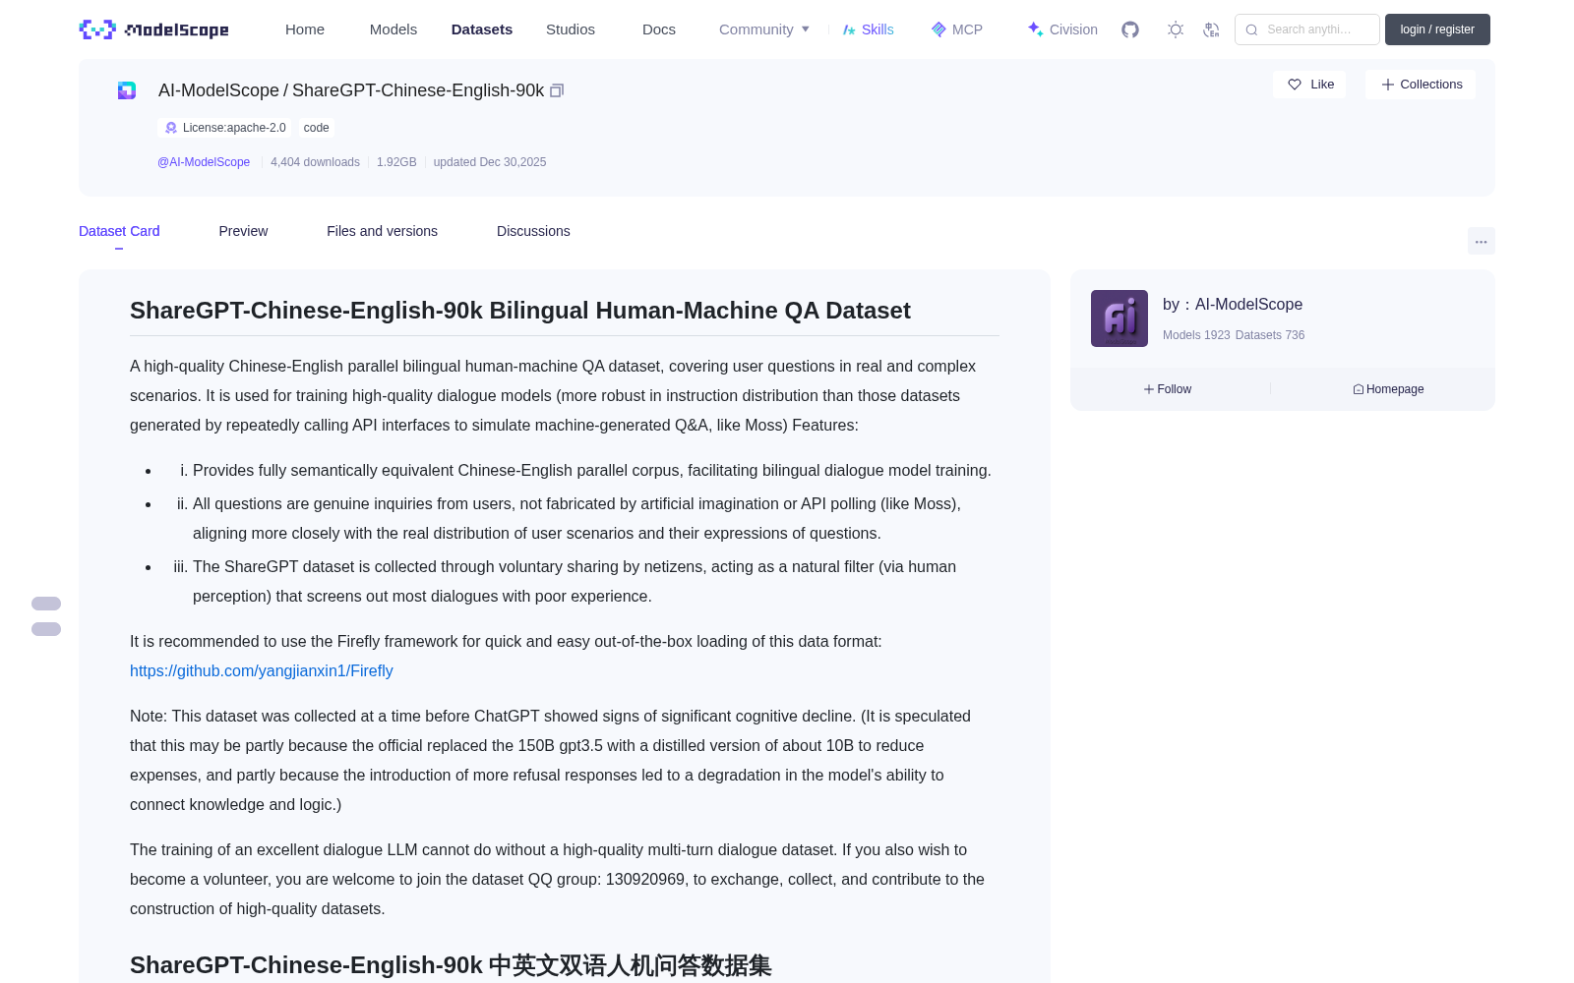Screen dimensions: 1574x983
Task: Click the code tag
Action: click(x=316, y=128)
